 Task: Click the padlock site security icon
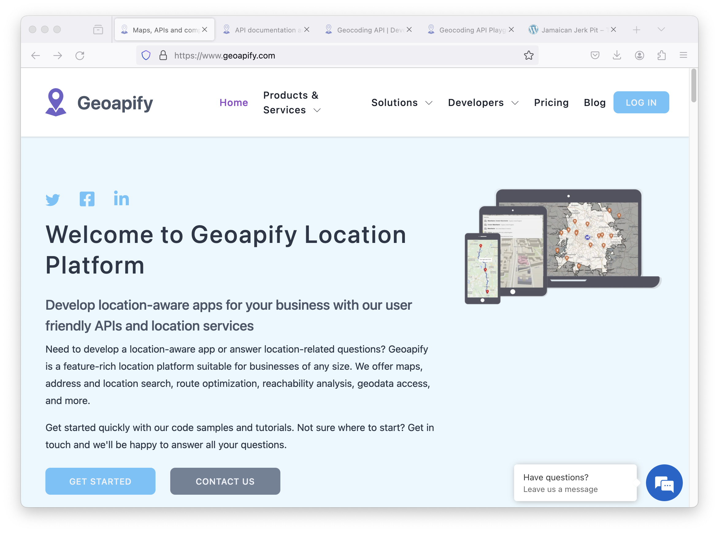[163, 55]
